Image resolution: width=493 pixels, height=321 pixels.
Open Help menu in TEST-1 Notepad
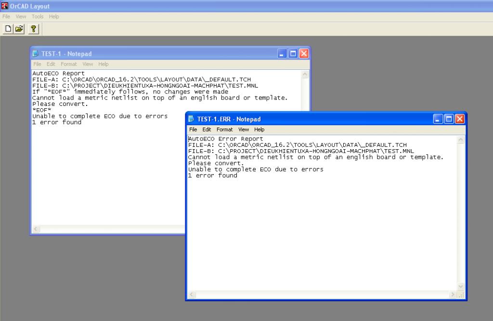click(x=103, y=64)
